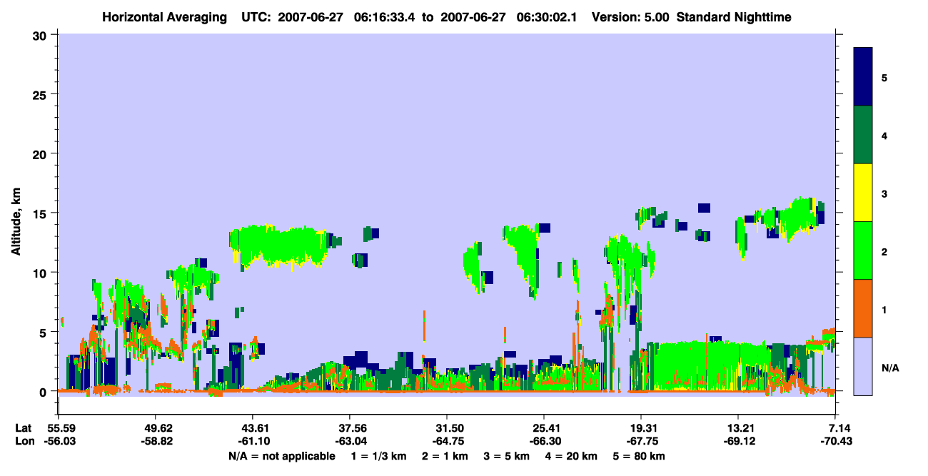Click the wide green low-level layer above latitude 13.21

710,366
